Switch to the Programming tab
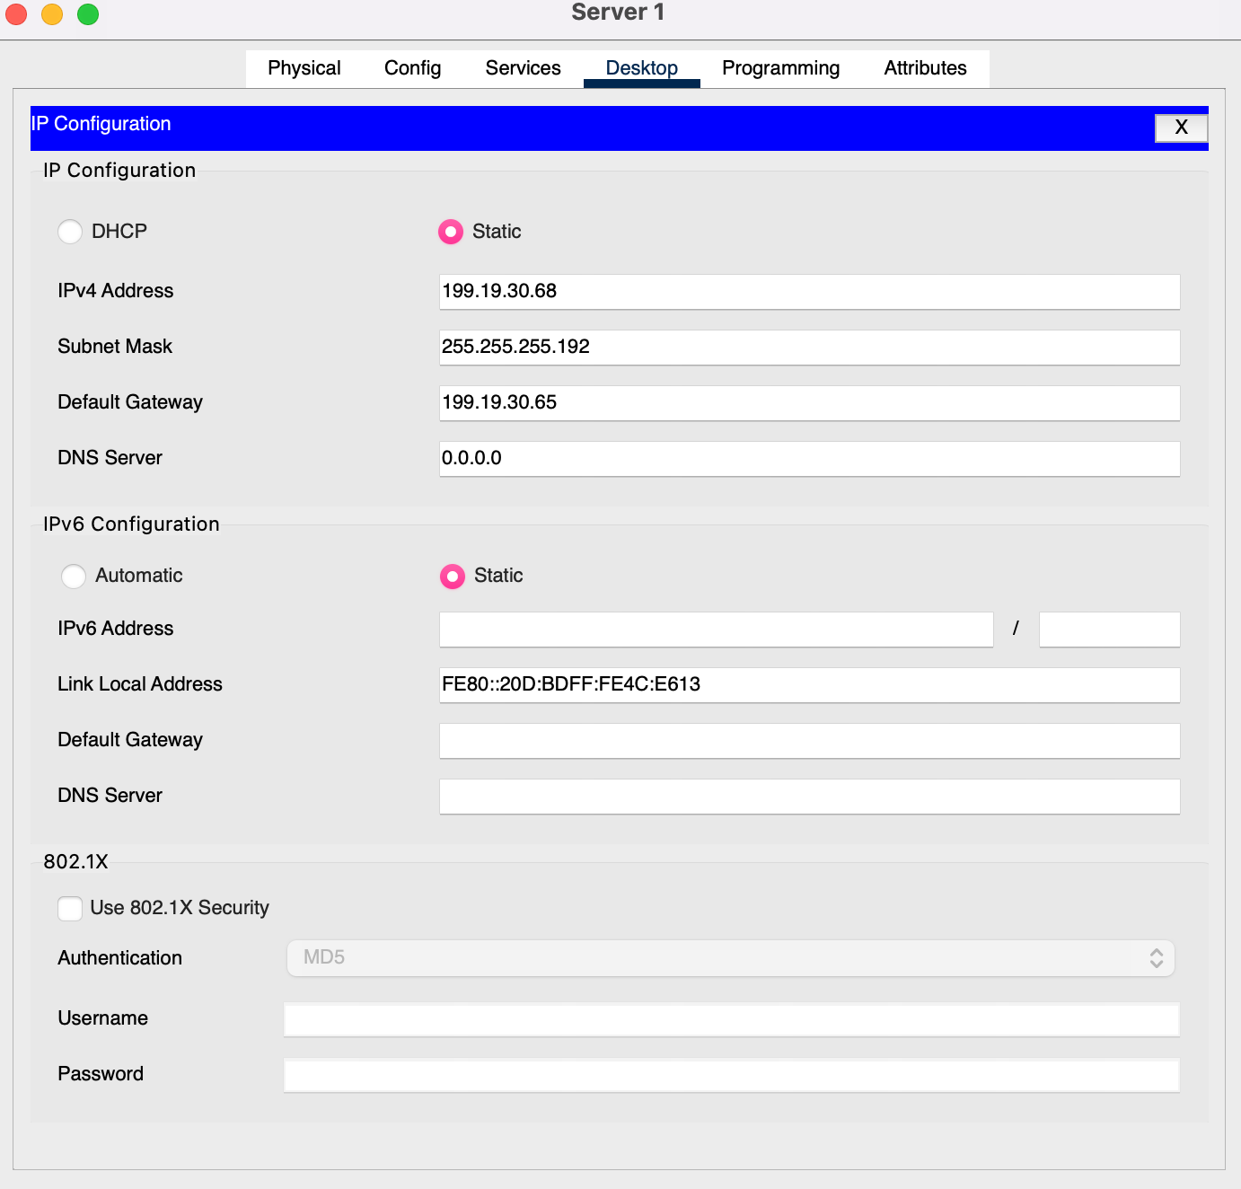The width and height of the screenshot is (1241, 1189). tap(780, 68)
